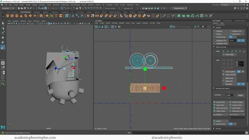Select the Paint selection tool in toolbox
Viewport: 249px width, 140px height.
(3, 33)
